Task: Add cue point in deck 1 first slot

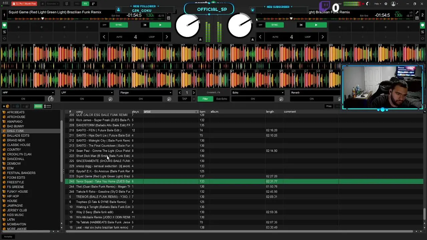Action: click(19, 27)
